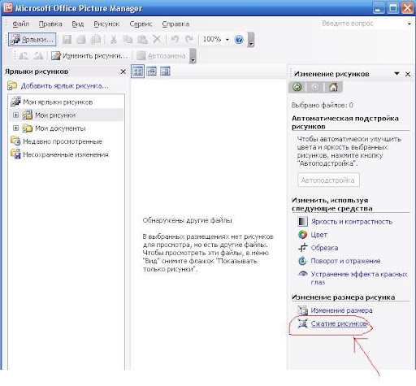This screenshot has width=416, height=386.
Task: Click the Rotate left icon
Action: tap(24, 56)
